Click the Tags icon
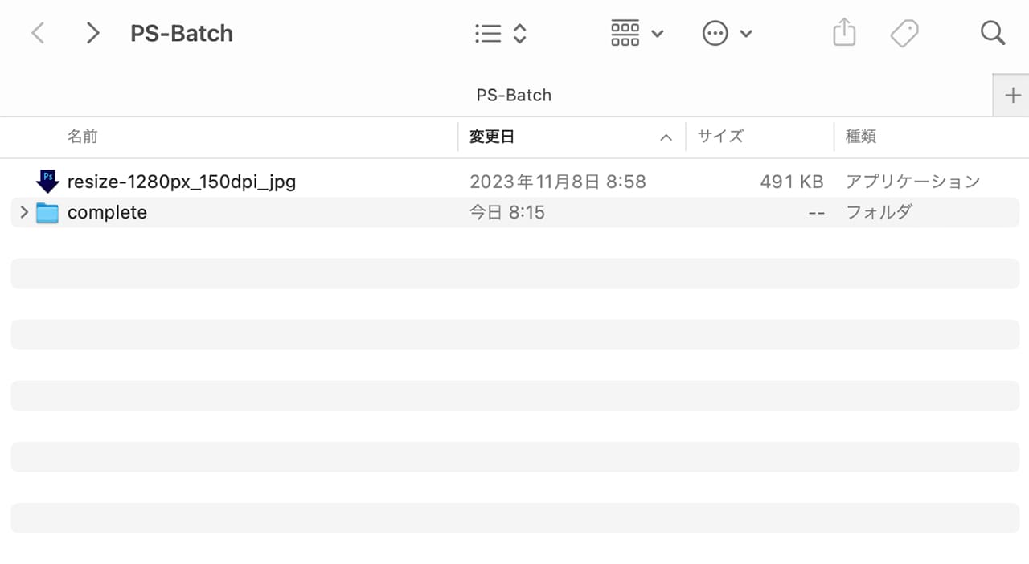The width and height of the screenshot is (1029, 564). [904, 34]
